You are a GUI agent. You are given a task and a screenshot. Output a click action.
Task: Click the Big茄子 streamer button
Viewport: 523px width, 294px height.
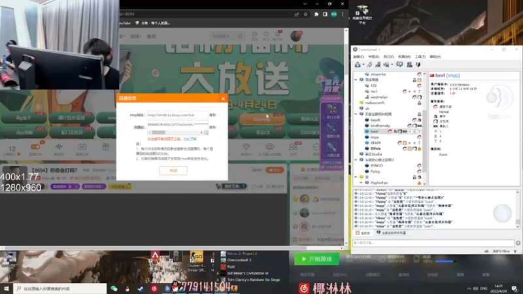[24, 118]
